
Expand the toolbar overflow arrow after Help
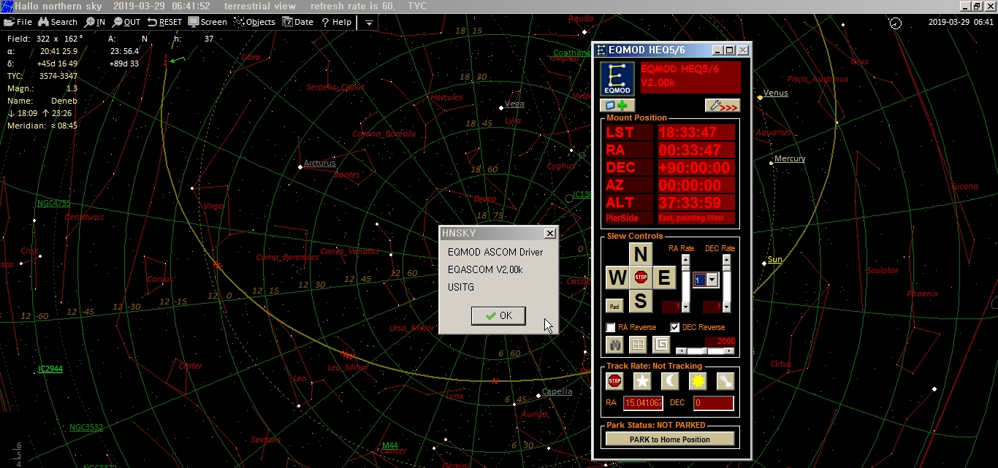tap(369, 23)
